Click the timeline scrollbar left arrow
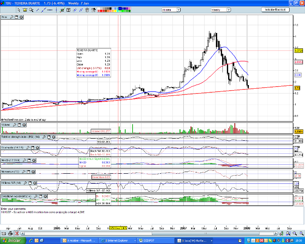Image resolution: width=305 pixels, height=244 pixels. 23,233
